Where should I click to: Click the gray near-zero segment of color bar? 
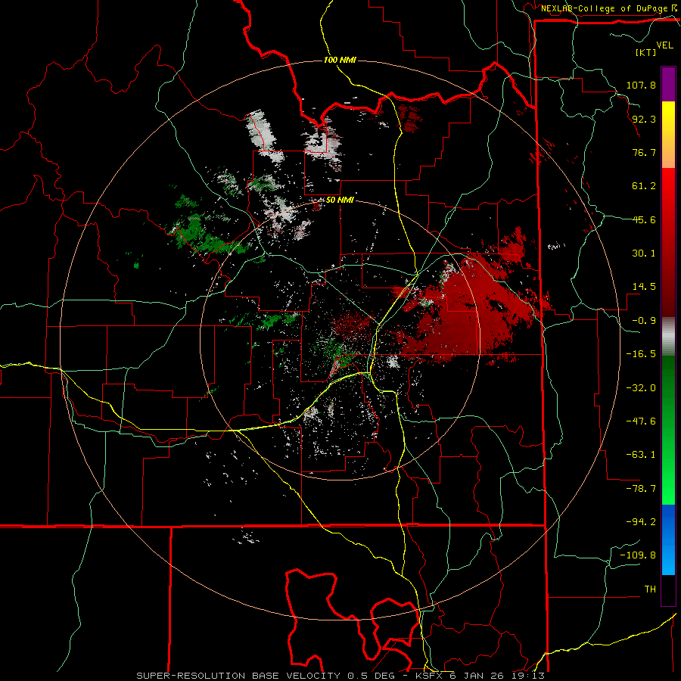point(668,337)
